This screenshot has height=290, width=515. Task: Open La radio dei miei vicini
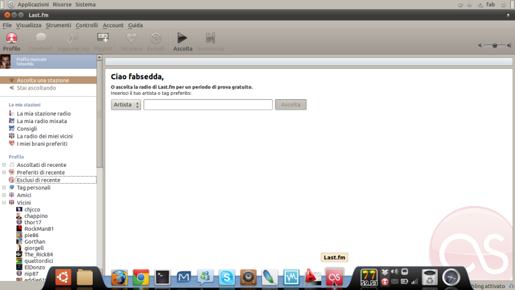pyautogui.click(x=44, y=136)
